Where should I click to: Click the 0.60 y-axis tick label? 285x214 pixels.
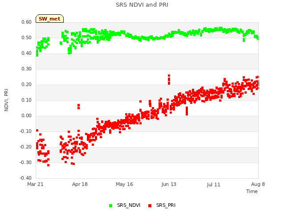(x=27, y=22)
